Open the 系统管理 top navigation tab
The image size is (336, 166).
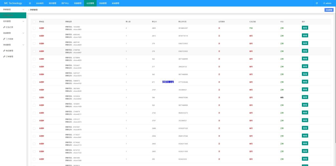(x=115, y=3)
